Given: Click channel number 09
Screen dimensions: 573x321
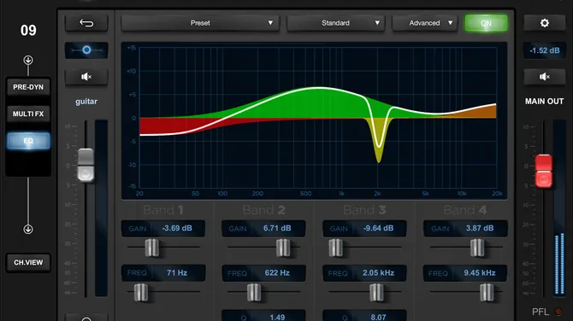Looking at the screenshot, I should pyautogui.click(x=28, y=30).
